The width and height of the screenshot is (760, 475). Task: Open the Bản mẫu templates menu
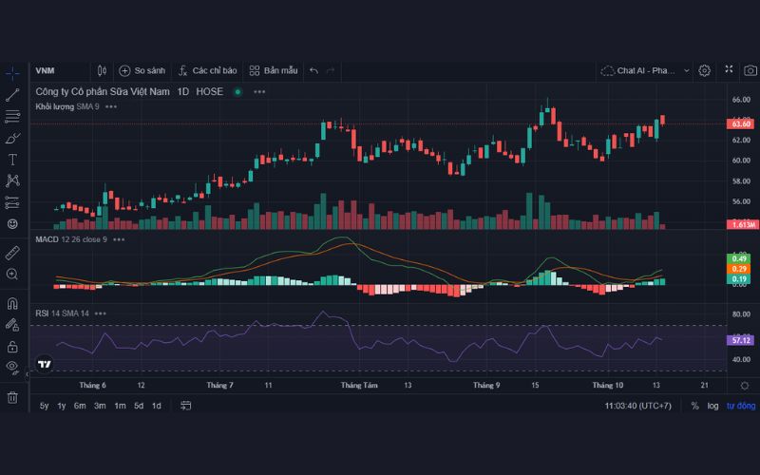pyautogui.click(x=274, y=70)
